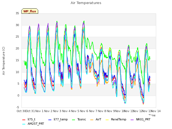Click the Nov 14 x-axis tick label

coord(156,111)
